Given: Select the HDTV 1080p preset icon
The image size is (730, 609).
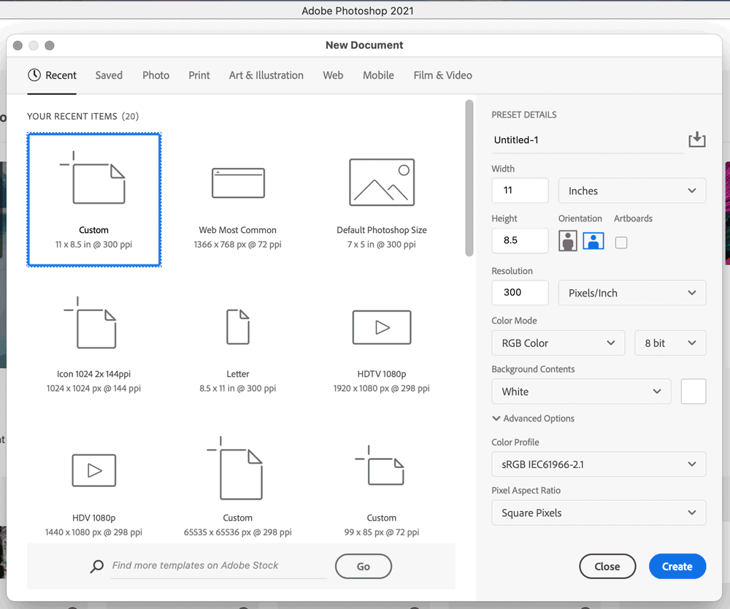Looking at the screenshot, I should click(382, 327).
